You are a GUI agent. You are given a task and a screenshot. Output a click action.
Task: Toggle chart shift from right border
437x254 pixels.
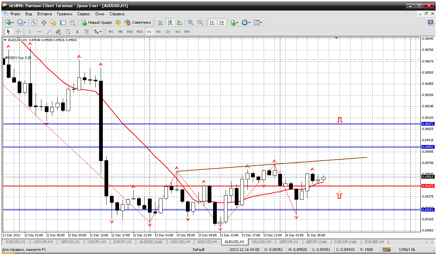tap(222, 22)
